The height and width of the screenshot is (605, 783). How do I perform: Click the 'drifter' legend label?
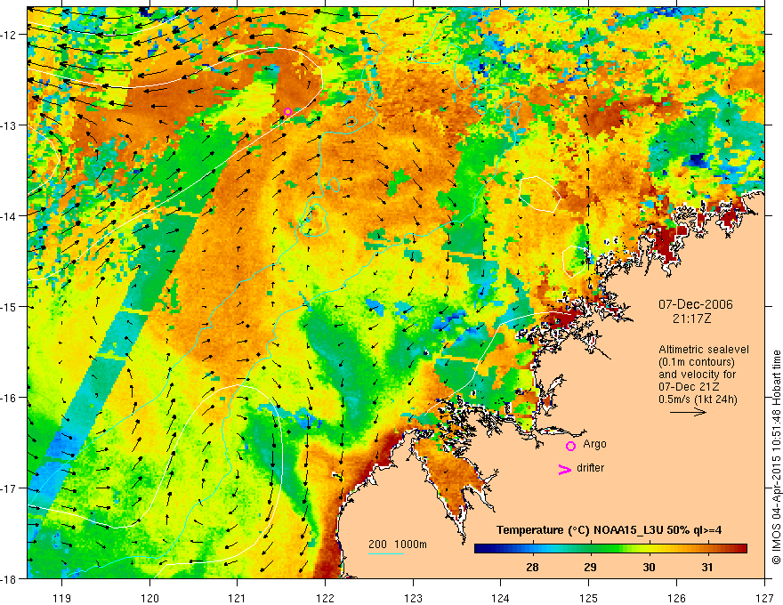pos(590,468)
